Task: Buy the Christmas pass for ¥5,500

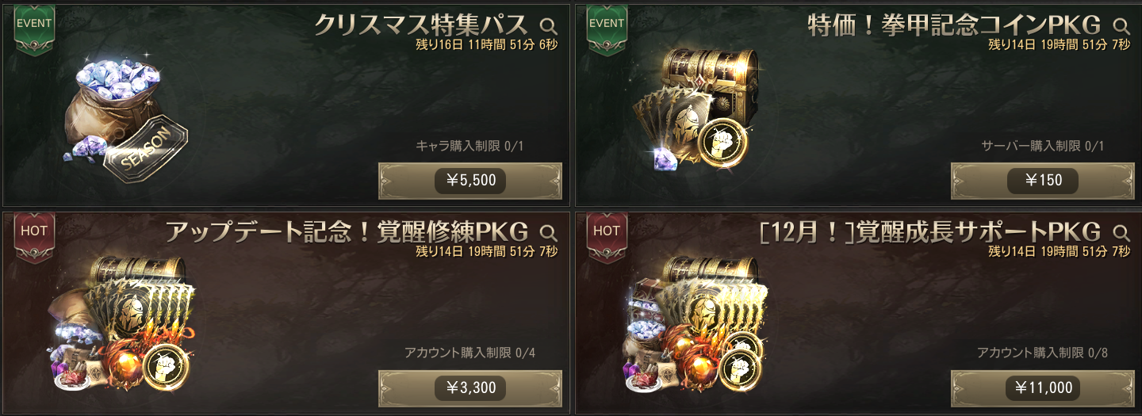Action: pyautogui.click(x=470, y=181)
